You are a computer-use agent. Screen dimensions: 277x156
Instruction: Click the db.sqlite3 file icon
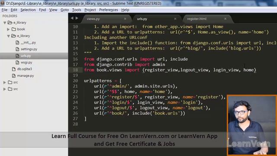coord(14,69)
